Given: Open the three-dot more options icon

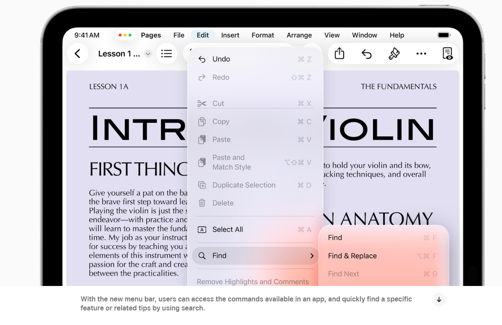Looking at the screenshot, I should pyautogui.click(x=421, y=54).
